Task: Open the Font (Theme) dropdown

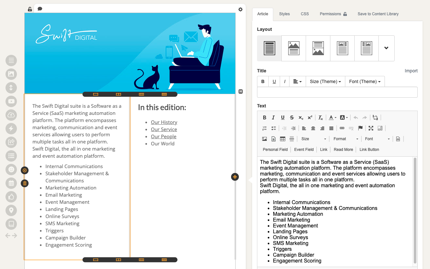Action: (365, 81)
